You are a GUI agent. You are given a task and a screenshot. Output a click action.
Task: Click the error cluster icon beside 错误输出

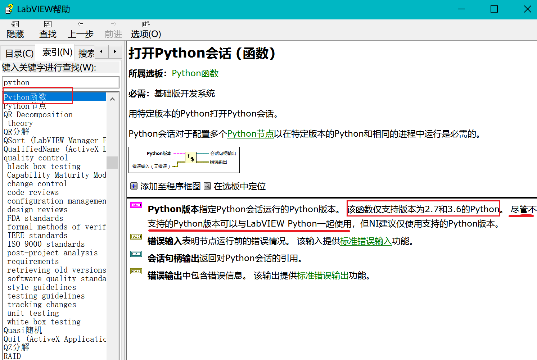136,271
